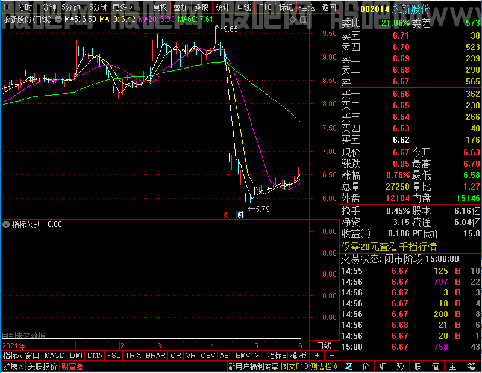The height and width of the screenshot is (373, 482).
Task: Select the FSL indicator
Action: pos(114,356)
